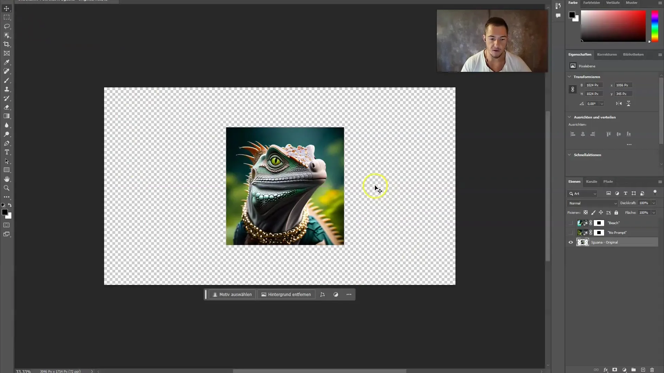Show more align options ellipsis

tap(629, 145)
